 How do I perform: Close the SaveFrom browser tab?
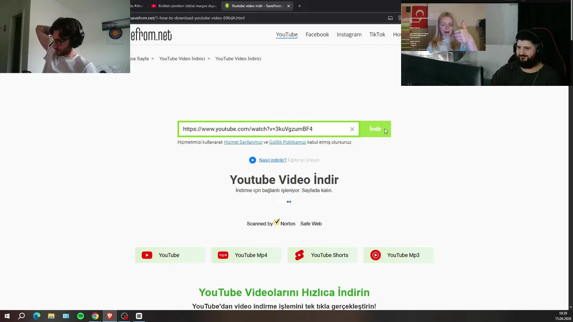289,6
